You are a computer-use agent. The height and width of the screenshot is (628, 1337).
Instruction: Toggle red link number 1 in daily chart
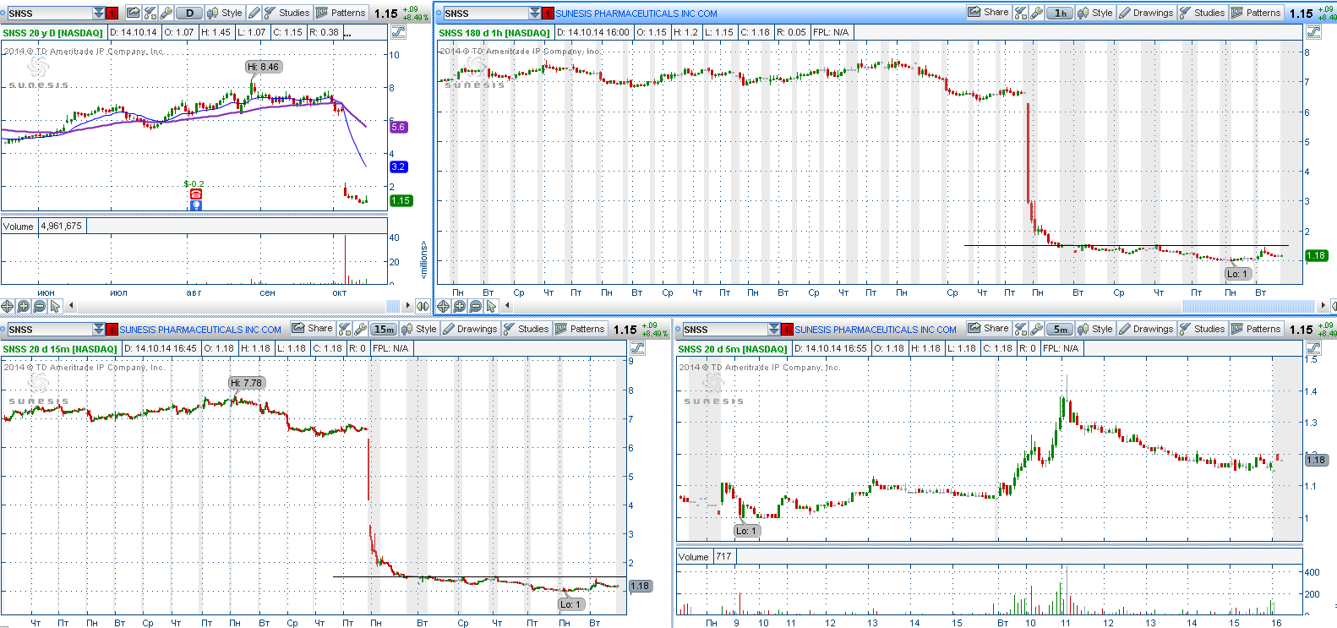[x=112, y=13]
